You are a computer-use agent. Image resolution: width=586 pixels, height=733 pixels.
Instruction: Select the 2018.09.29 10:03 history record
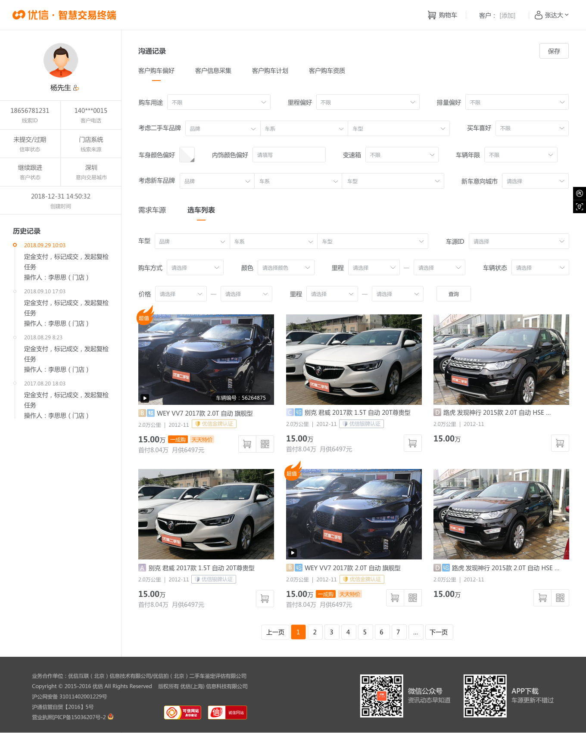pyautogui.click(x=45, y=245)
